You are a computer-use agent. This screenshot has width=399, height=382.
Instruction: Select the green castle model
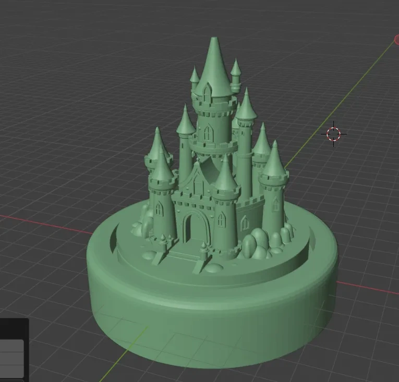coord(213,203)
